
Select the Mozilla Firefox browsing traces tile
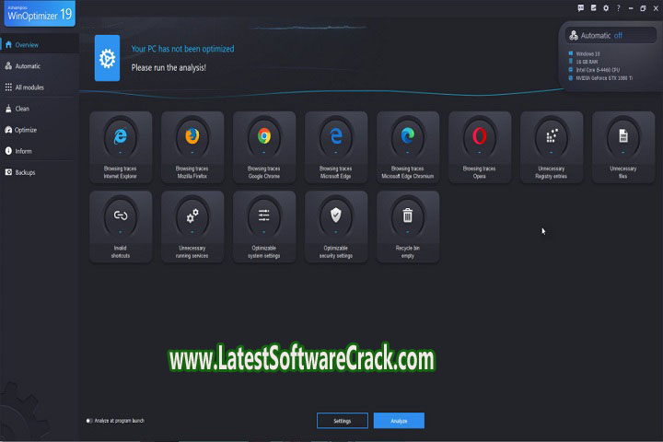[x=192, y=142]
